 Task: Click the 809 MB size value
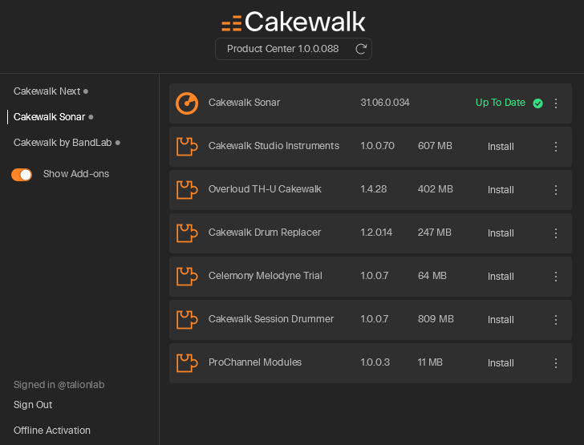(x=436, y=319)
